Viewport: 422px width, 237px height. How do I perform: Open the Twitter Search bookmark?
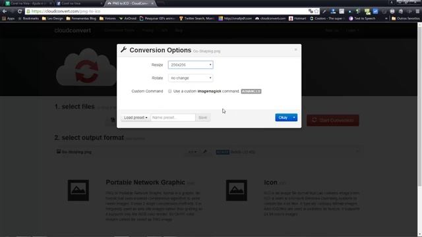point(196,18)
